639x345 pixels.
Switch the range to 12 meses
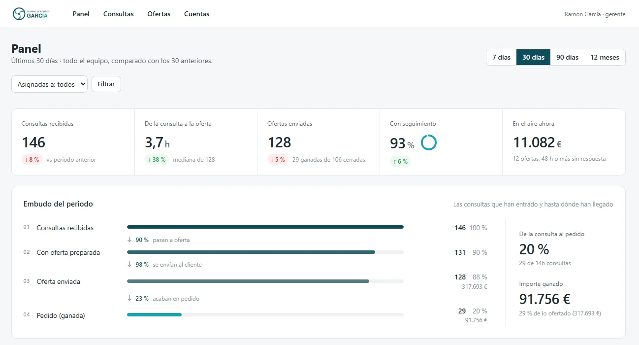605,57
